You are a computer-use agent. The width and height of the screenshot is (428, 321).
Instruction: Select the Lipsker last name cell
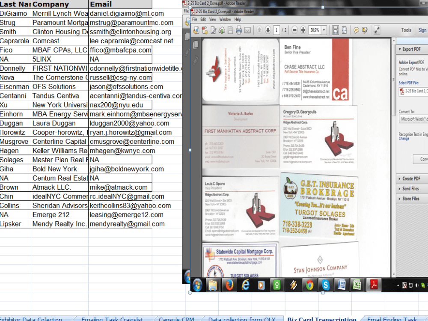(15, 224)
